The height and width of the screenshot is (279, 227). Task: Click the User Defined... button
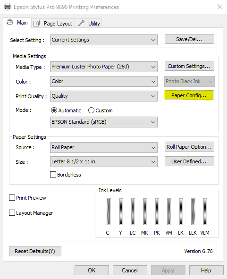click(x=189, y=161)
